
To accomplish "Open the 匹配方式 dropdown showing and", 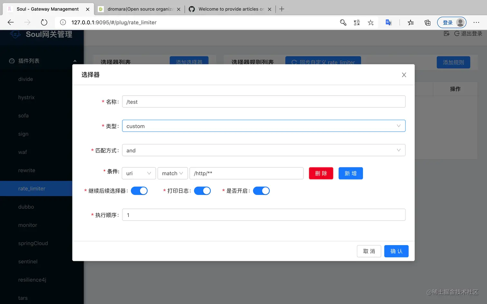I will tap(263, 150).
